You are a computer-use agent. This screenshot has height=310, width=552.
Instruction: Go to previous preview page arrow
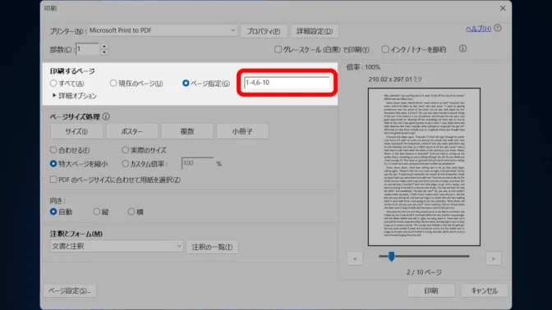[x=355, y=258]
